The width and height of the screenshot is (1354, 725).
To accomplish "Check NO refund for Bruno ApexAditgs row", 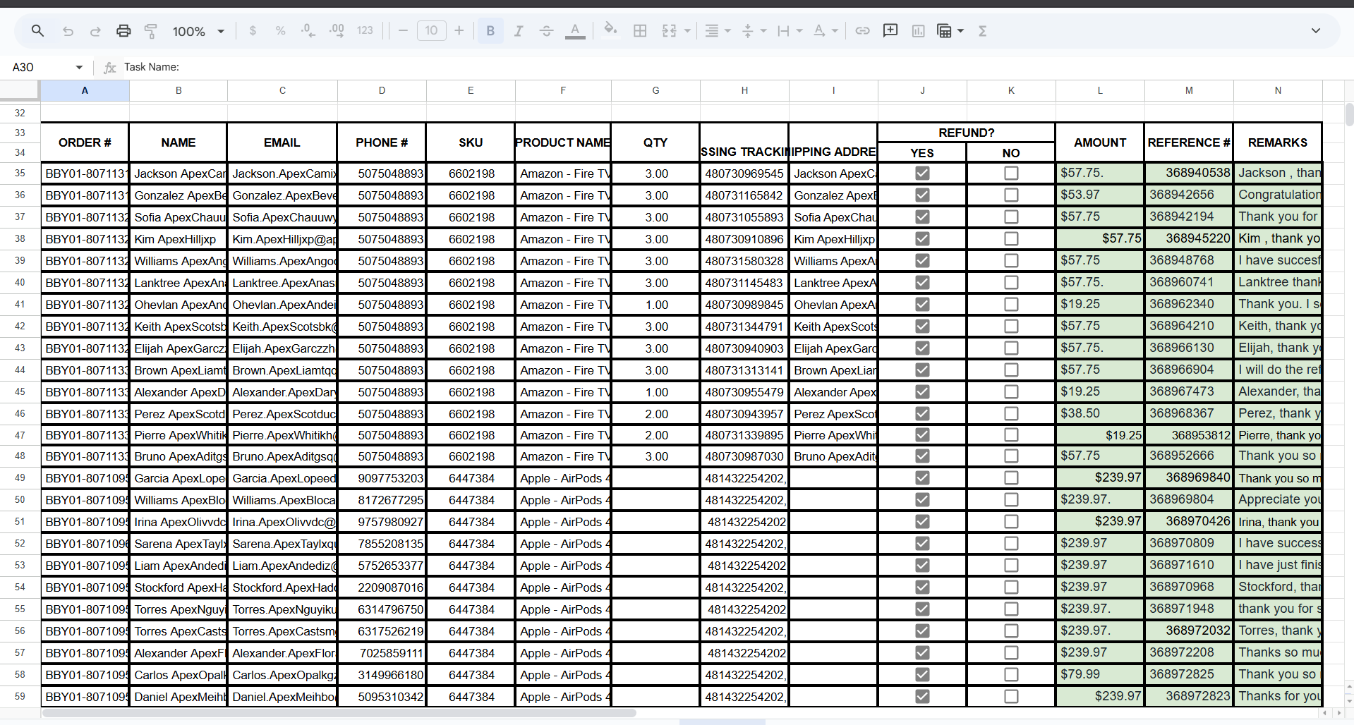I will [x=1011, y=456].
